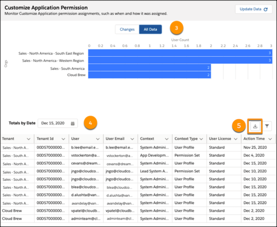This screenshot has width=277, height=227.
Task: Select the cevans@dream... User cell
Action: point(86,163)
